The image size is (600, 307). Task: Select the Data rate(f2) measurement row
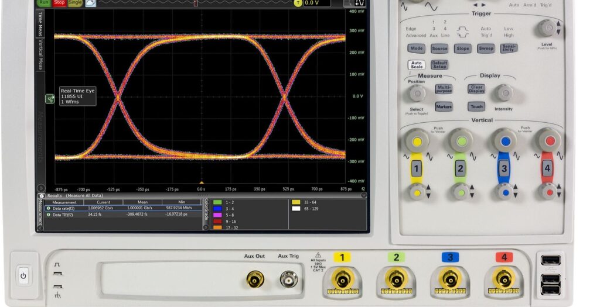coord(123,209)
